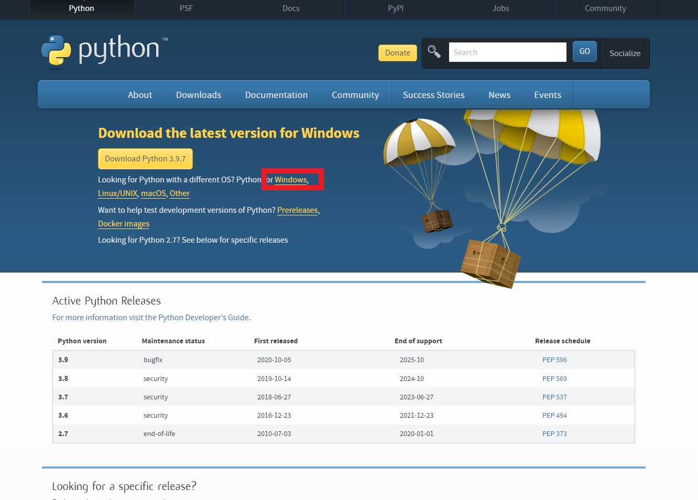Screen dimensions: 698x500
Task: Open the Community tab in top bar
Action: pyautogui.click(x=606, y=8)
